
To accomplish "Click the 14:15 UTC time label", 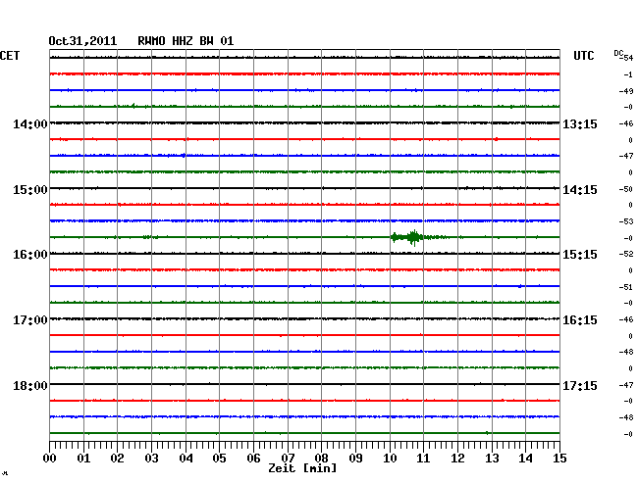I will 580,190.
